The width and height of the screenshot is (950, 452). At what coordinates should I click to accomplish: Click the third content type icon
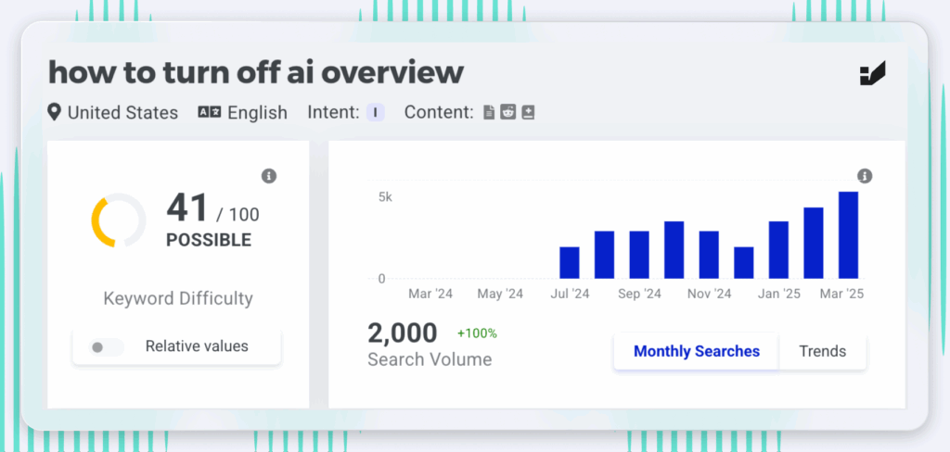click(528, 113)
